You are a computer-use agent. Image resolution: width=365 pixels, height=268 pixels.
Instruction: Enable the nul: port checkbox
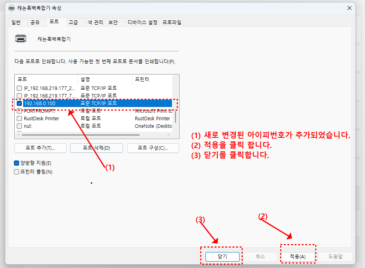click(x=19, y=126)
